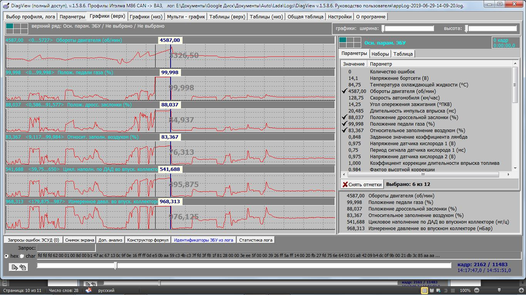Click up arrow of the parameter list scrollbar
526x295 pixels.
515,63
